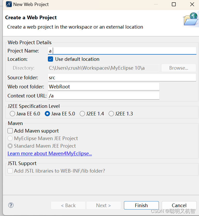Click the 'Location:' label

[18, 59]
